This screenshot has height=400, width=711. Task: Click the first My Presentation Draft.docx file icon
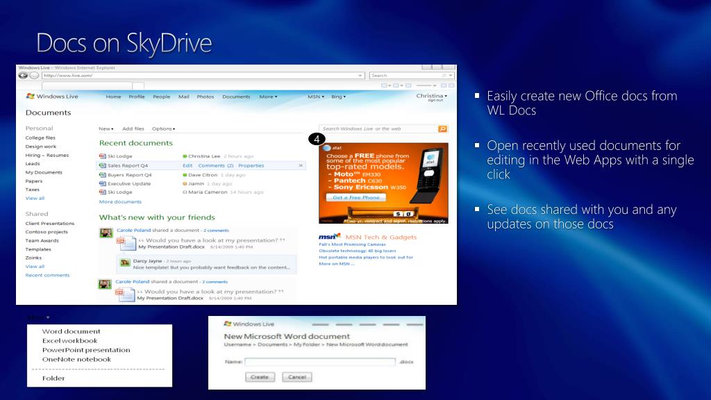click(126, 244)
